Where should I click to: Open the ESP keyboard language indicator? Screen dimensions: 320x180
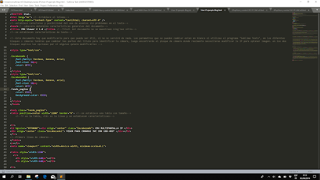(x=295, y=176)
